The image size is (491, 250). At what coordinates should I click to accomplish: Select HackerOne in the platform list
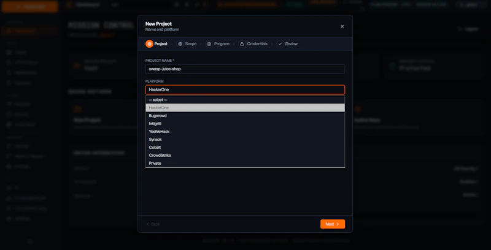245,108
